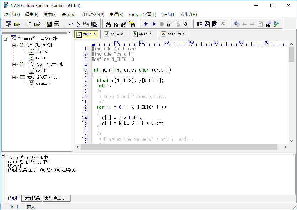The width and height of the screenshot is (297, 210).
Task: Click the editor horizontal scrollbar track
Action: point(280,147)
